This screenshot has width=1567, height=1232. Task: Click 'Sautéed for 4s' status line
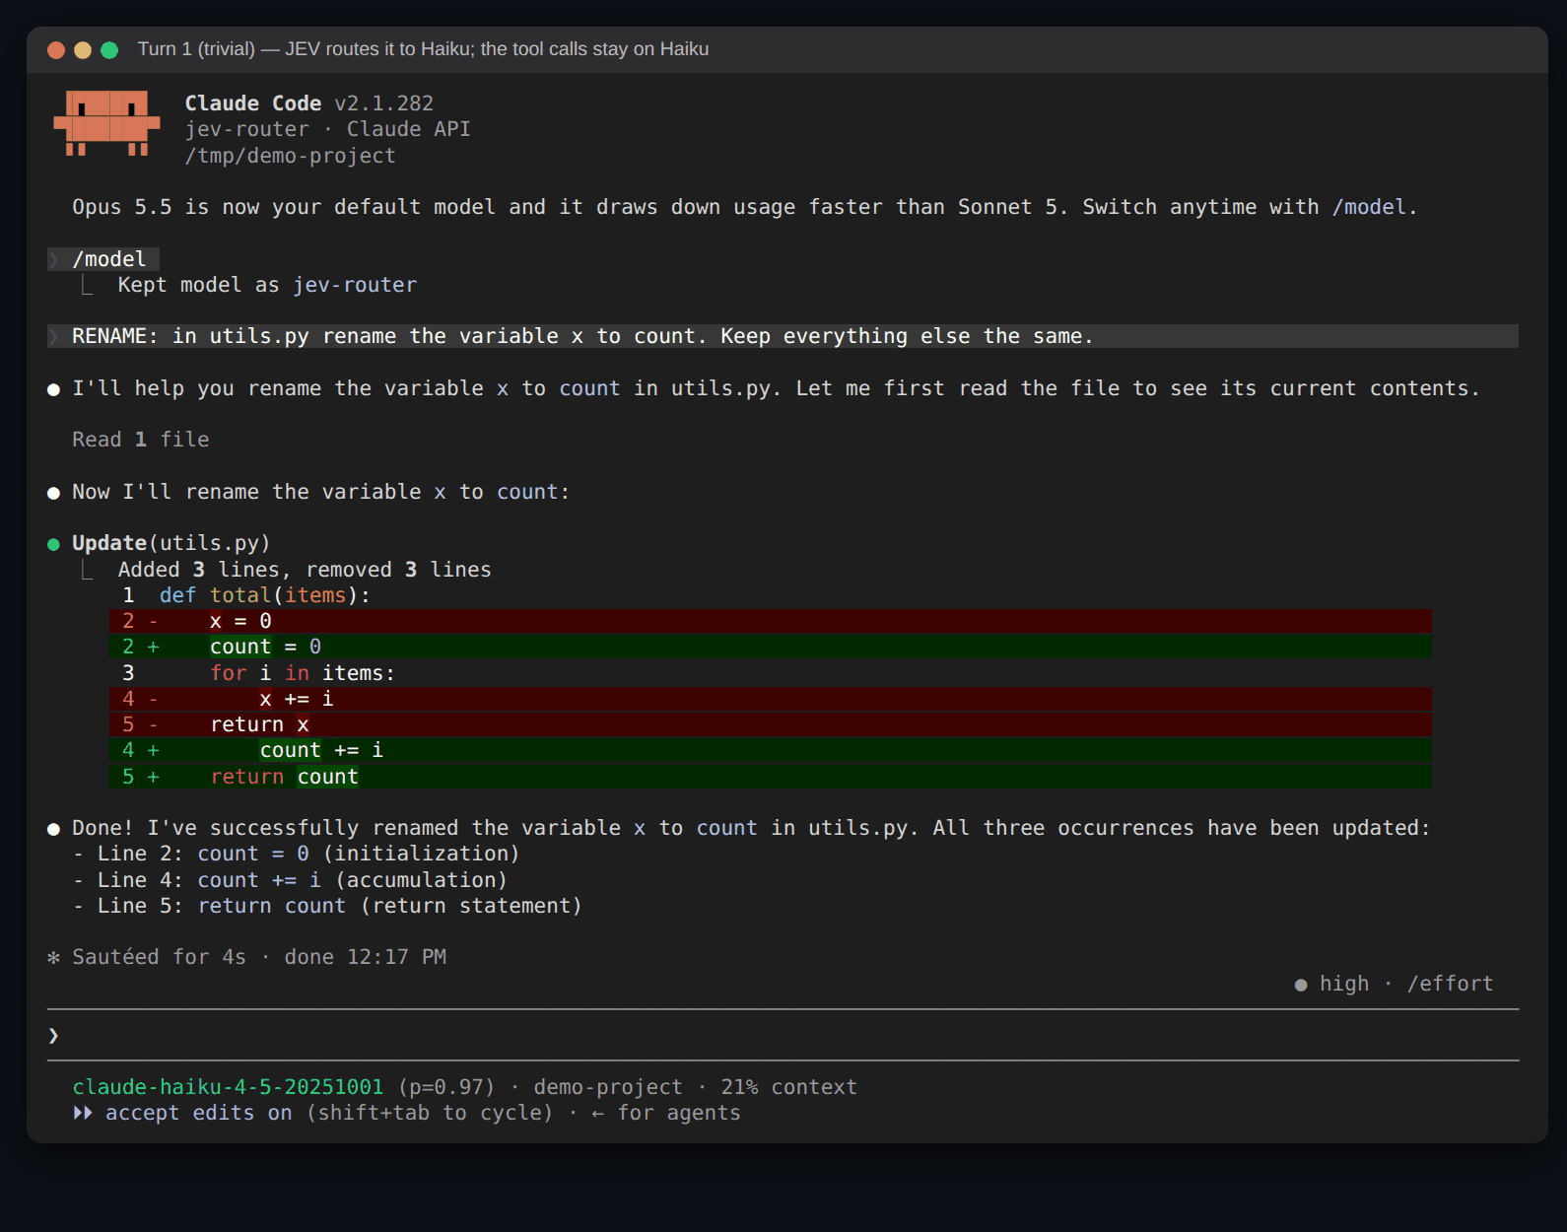point(259,957)
